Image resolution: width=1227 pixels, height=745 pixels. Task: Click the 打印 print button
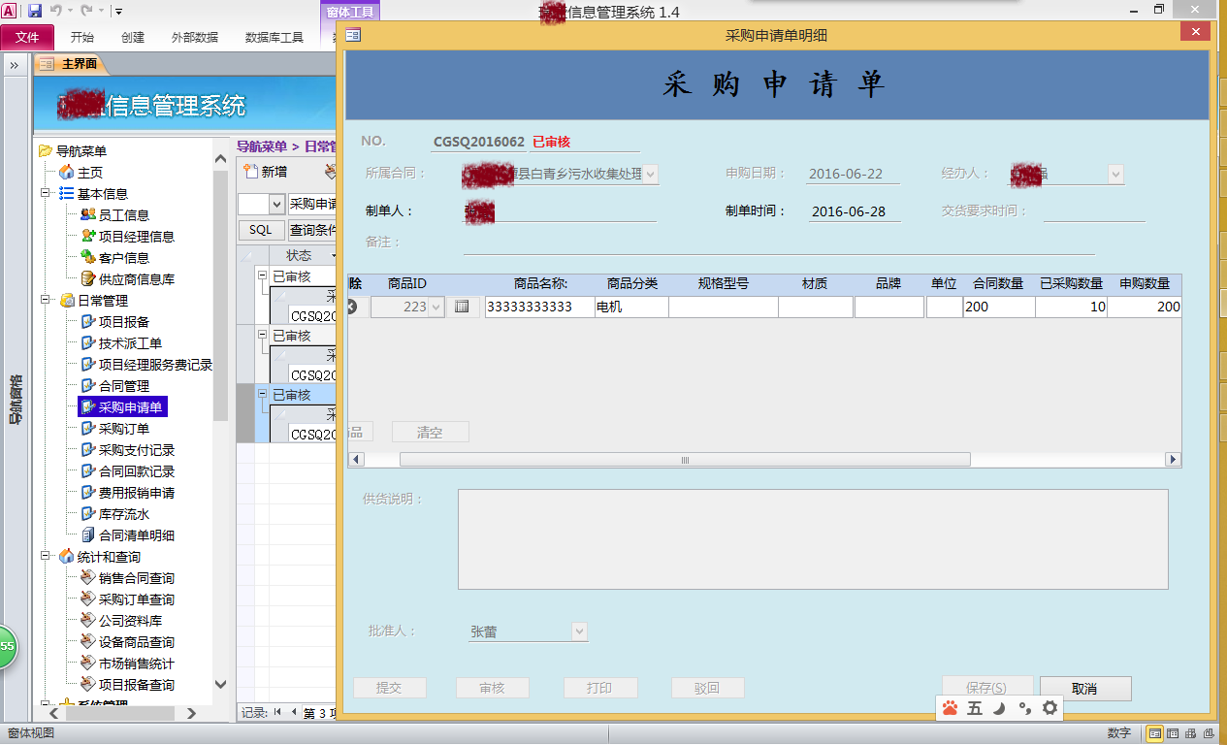600,688
